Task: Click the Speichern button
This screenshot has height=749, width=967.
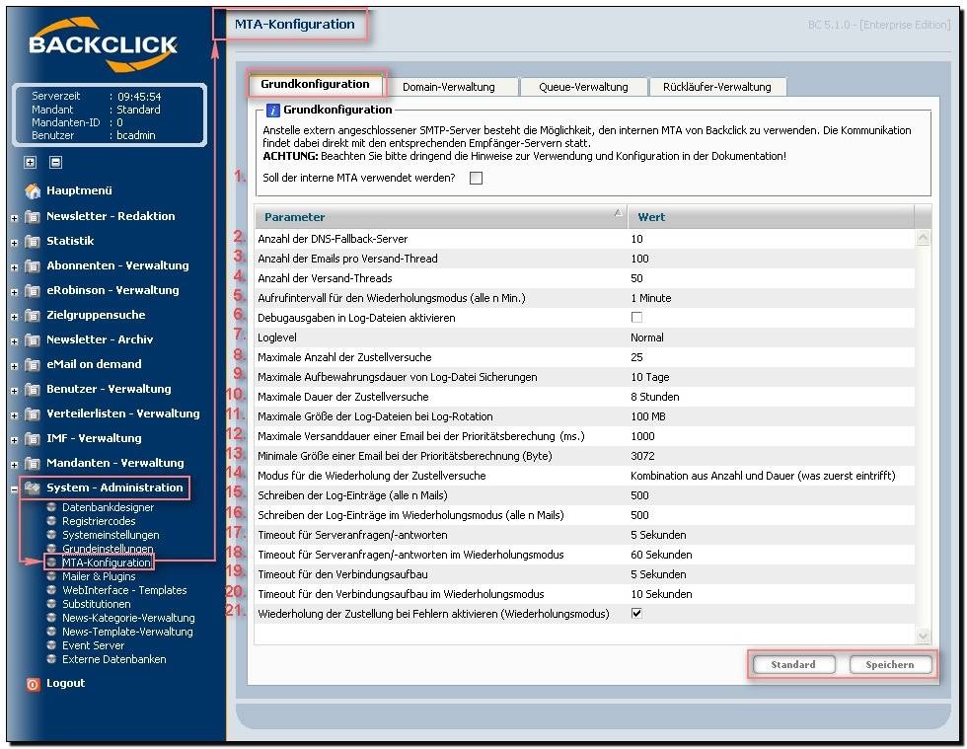Action: 890,664
